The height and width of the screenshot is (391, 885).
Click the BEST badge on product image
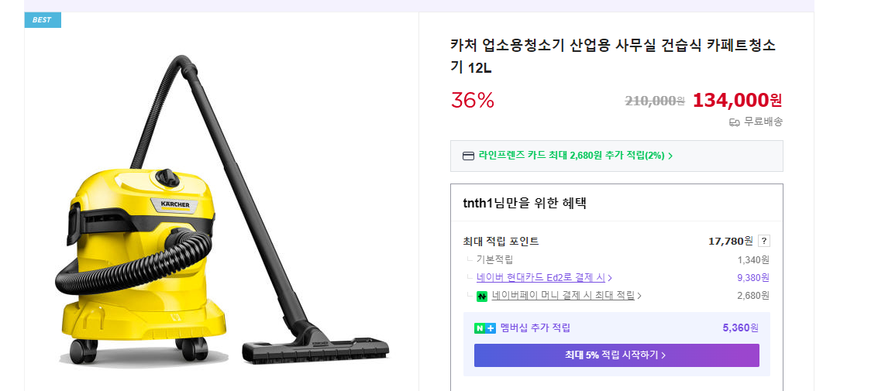[x=43, y=20]
